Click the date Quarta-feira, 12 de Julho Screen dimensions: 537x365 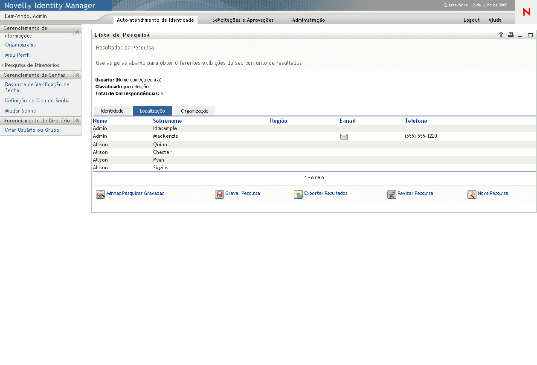point(475,5)
